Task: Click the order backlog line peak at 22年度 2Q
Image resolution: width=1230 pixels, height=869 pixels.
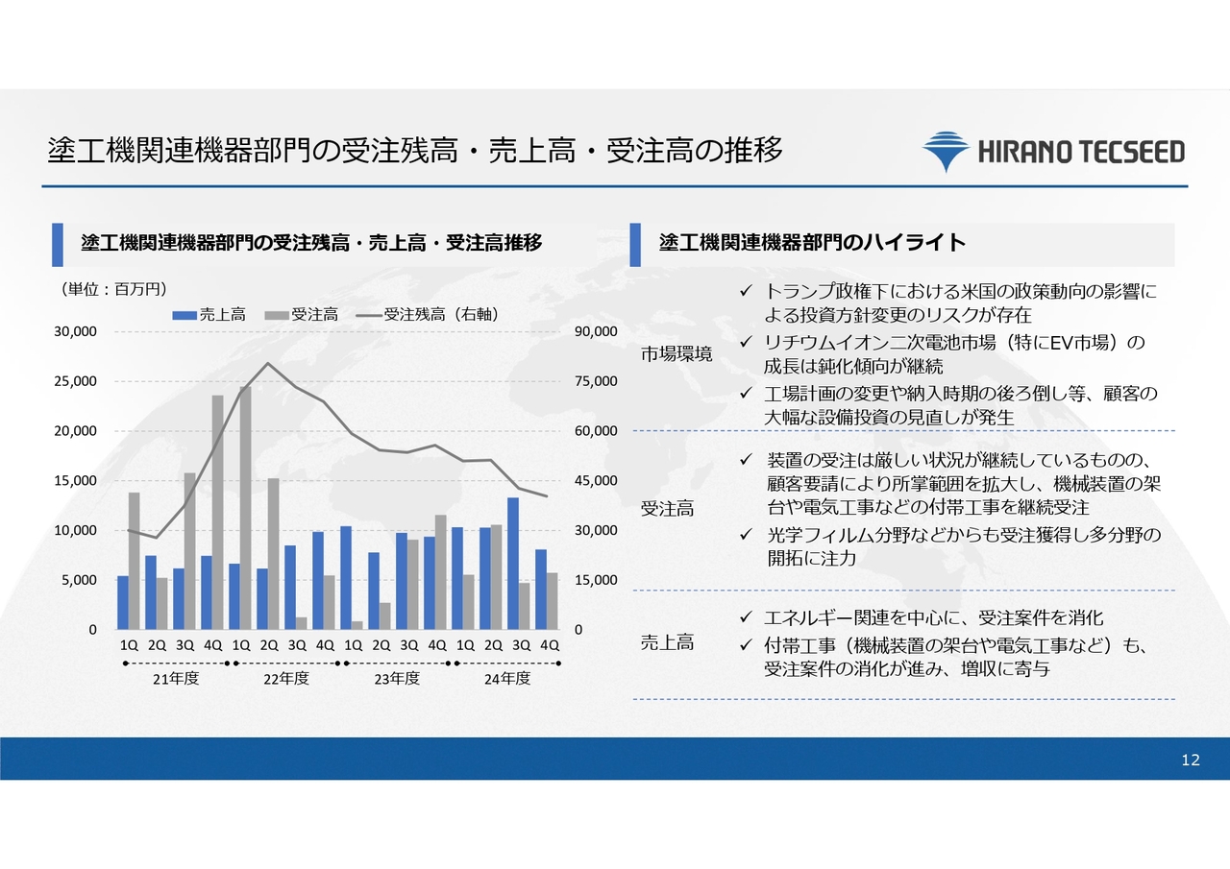Action: (268, 363)
